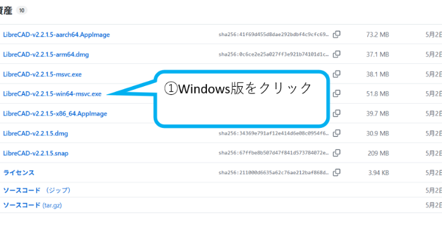Screen dimensions: 442x231
Task: Click the 209 MB size value
Action: point(378,153)
